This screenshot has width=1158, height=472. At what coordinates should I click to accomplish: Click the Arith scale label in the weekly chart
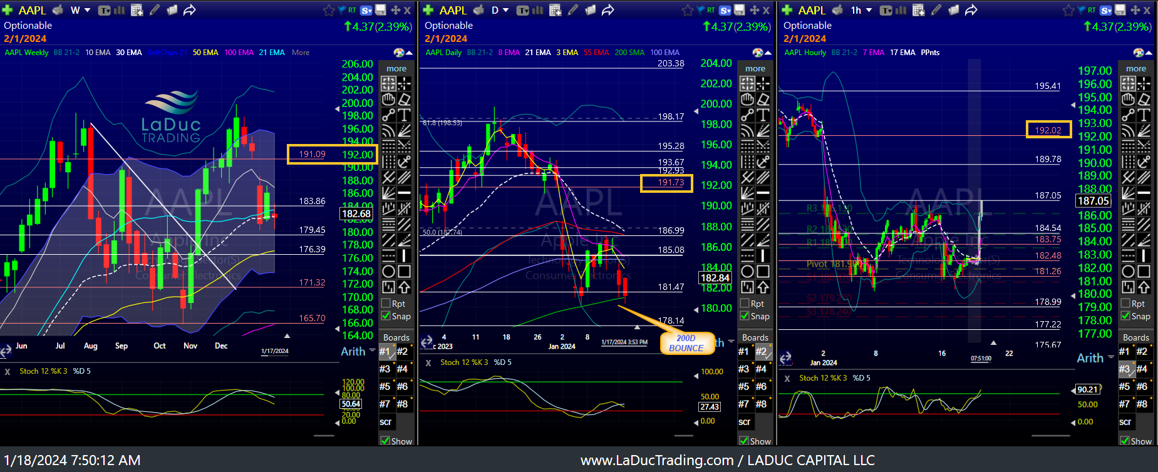pyautogui.click(x=353, y=352)
